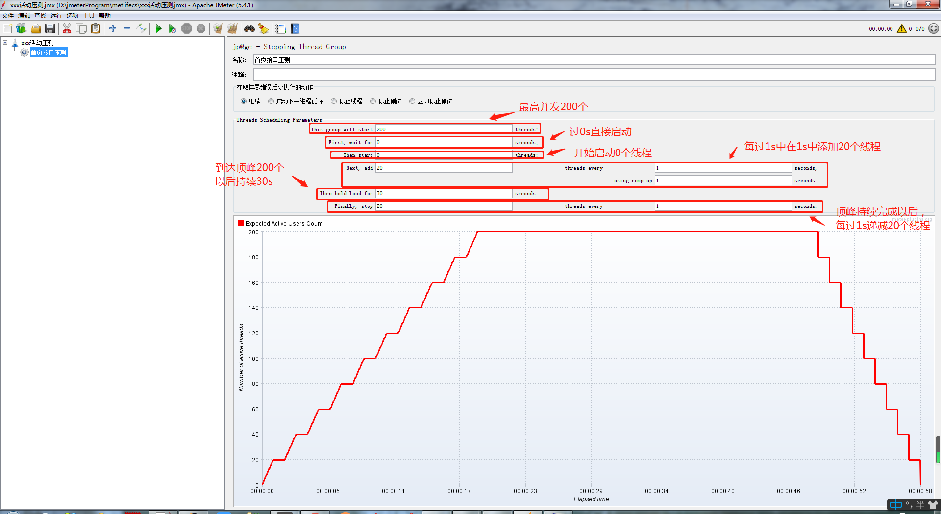The image size is (941, 514).
Task: Click Expected Active Users Count red legend swatch
Action: point(241,223)
